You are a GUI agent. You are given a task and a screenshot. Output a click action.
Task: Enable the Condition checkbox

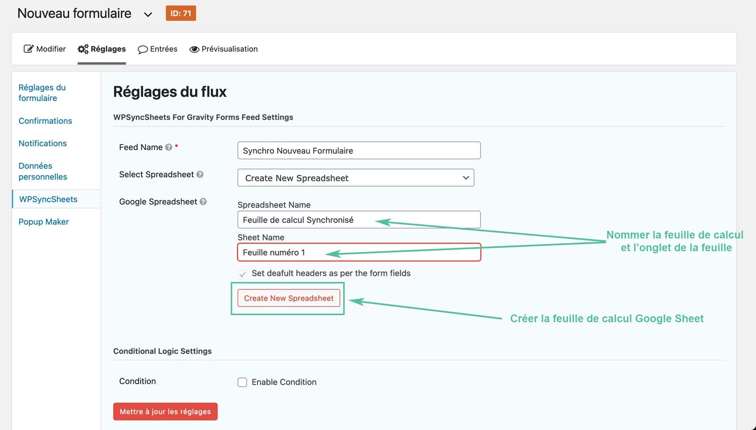tap(242, 382)
